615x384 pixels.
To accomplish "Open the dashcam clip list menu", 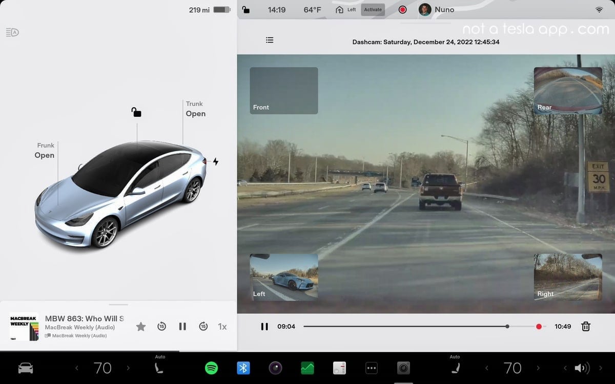I will tap(270, 40).
